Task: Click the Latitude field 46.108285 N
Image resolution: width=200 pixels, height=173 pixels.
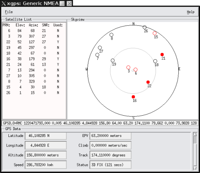Action: (46, 136)
